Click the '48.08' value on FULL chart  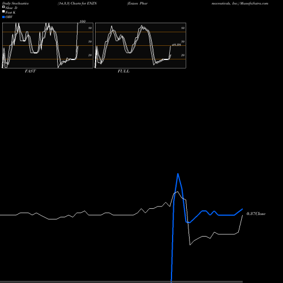click(x=177, y=45)
